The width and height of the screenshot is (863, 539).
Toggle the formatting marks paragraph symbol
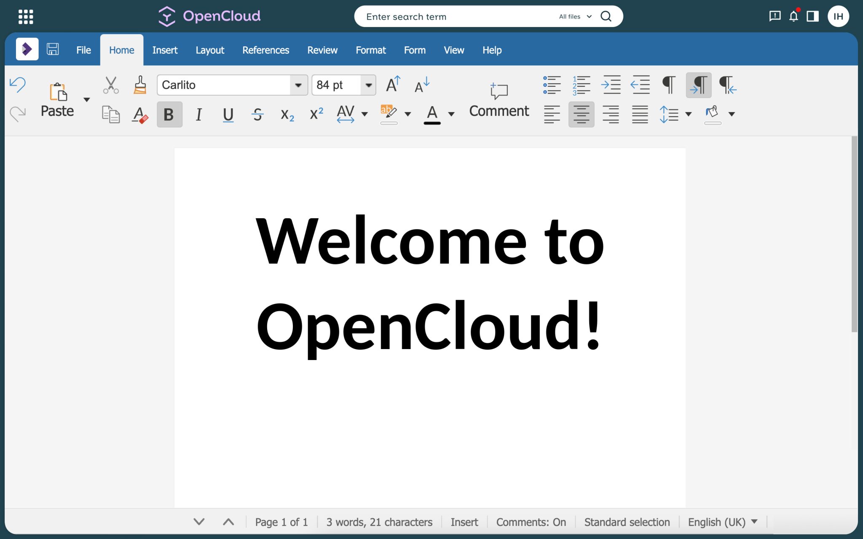pos(668,85)
